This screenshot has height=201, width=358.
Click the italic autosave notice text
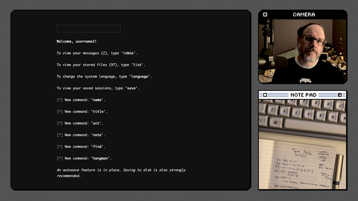[x=121, y=173]
